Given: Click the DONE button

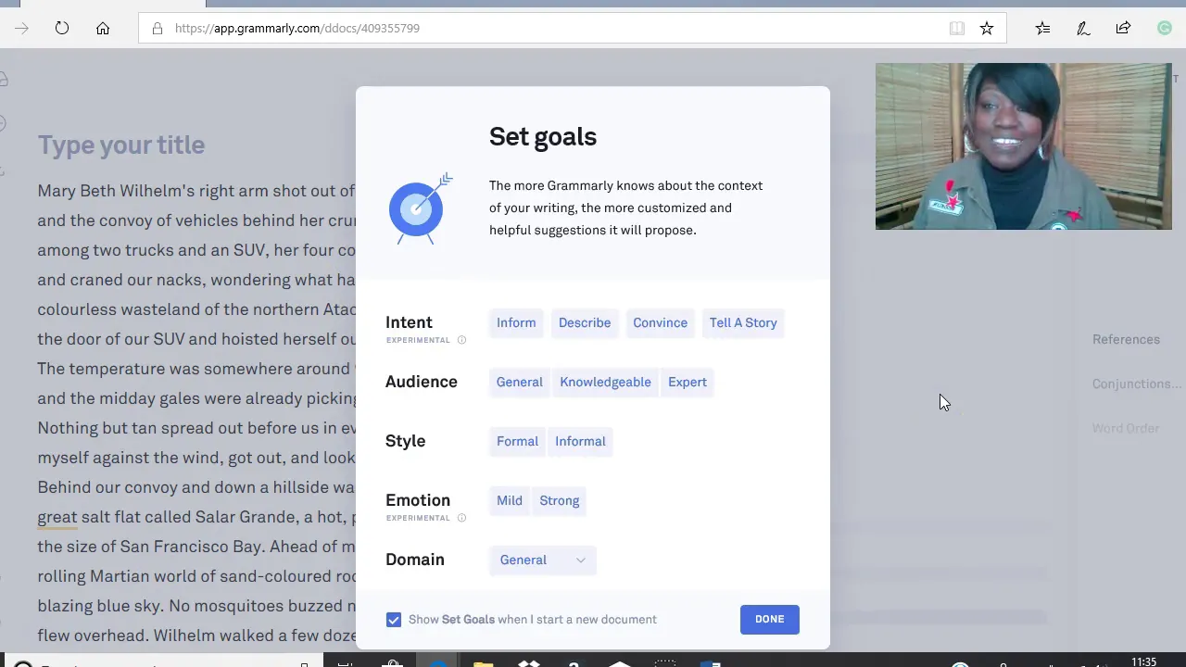Looking at the screenshot, I should pyautogui.click(x=770, y=619).
